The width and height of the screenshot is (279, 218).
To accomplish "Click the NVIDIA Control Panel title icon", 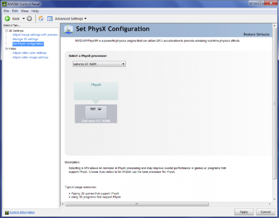I will tap(4, 4).
